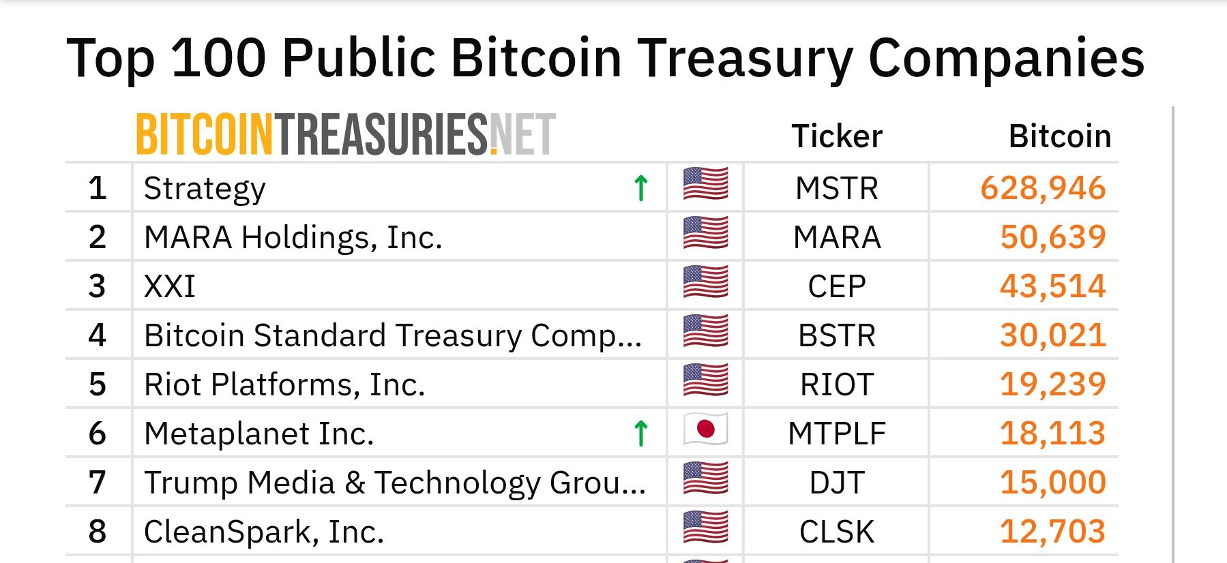
Task: Click the US flag in XXI row
Action: click(x=705, y=282)
